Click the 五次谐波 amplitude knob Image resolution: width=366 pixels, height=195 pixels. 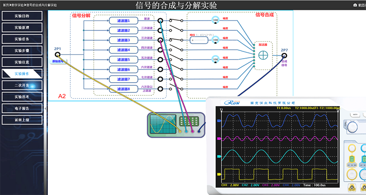tap(215, 59)
